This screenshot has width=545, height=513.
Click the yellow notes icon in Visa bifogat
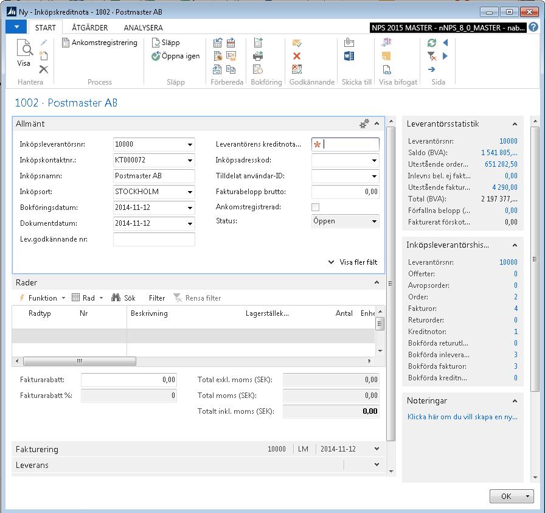pyautogui.click(x=386, y=55)
